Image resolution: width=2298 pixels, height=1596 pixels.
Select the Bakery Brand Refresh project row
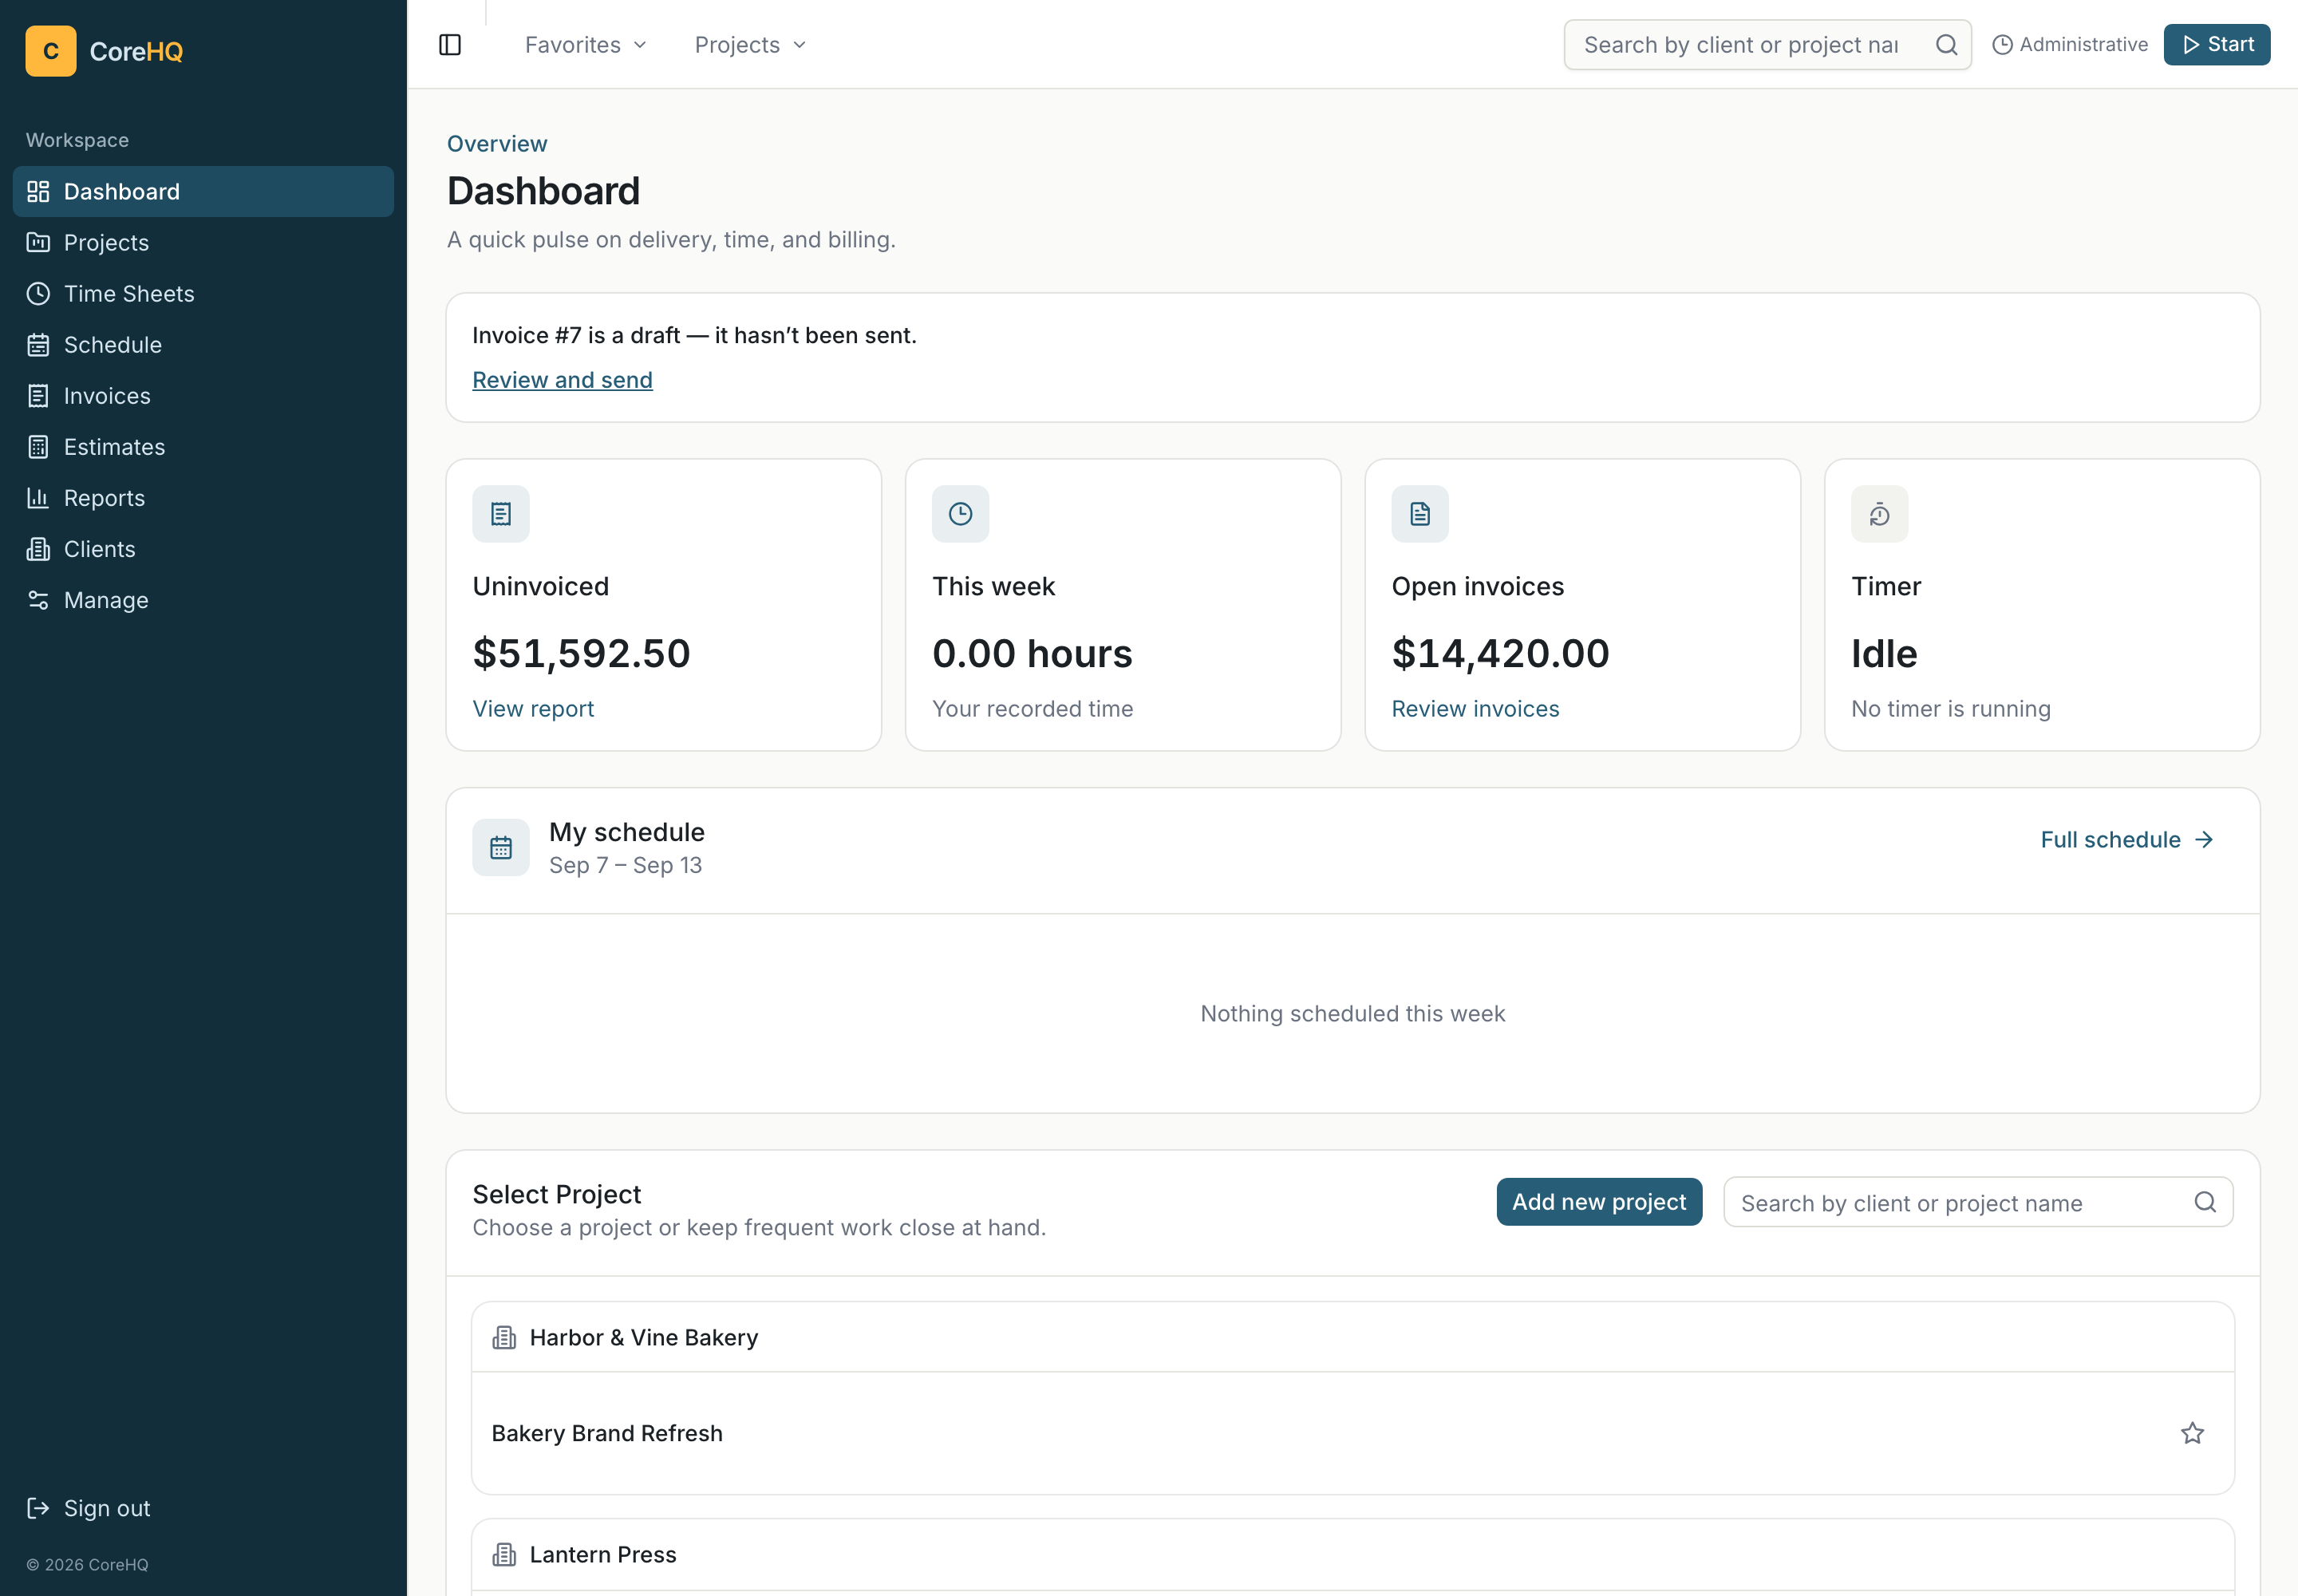click(1352, 1433)
